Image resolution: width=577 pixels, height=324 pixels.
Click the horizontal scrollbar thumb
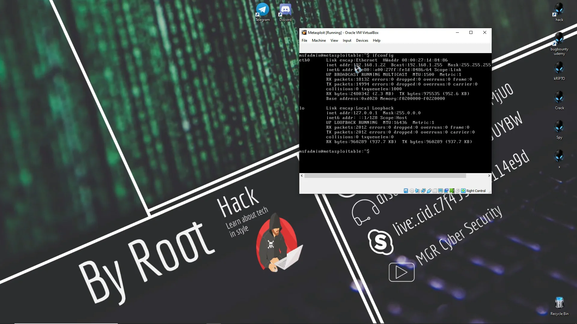[x=385, y=176]
